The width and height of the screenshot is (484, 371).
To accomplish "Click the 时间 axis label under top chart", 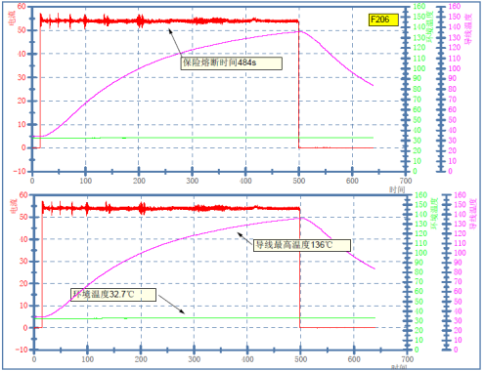I will point(397,189).
